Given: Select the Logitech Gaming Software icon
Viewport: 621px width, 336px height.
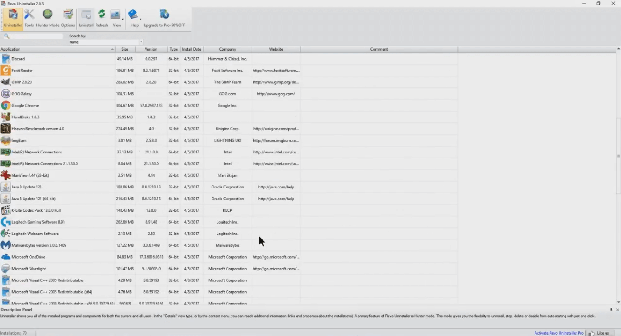Looking at the screenshot, I should pos(5,222).
